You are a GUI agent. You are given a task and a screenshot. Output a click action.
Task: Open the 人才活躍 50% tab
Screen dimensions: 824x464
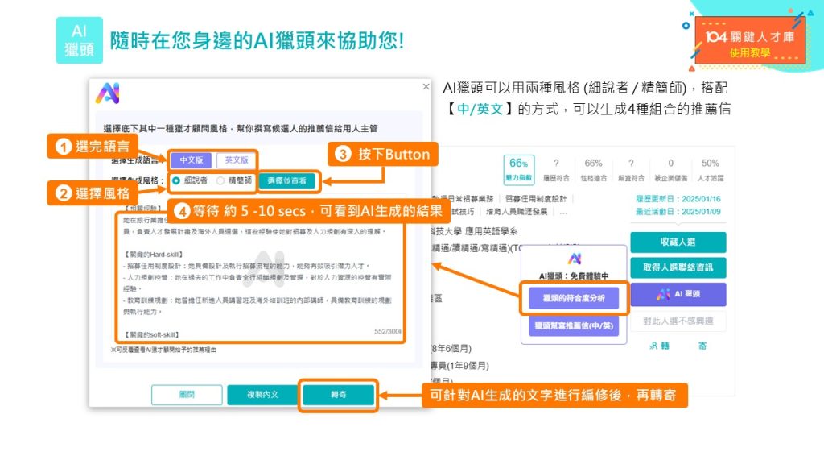pos(710,168)
